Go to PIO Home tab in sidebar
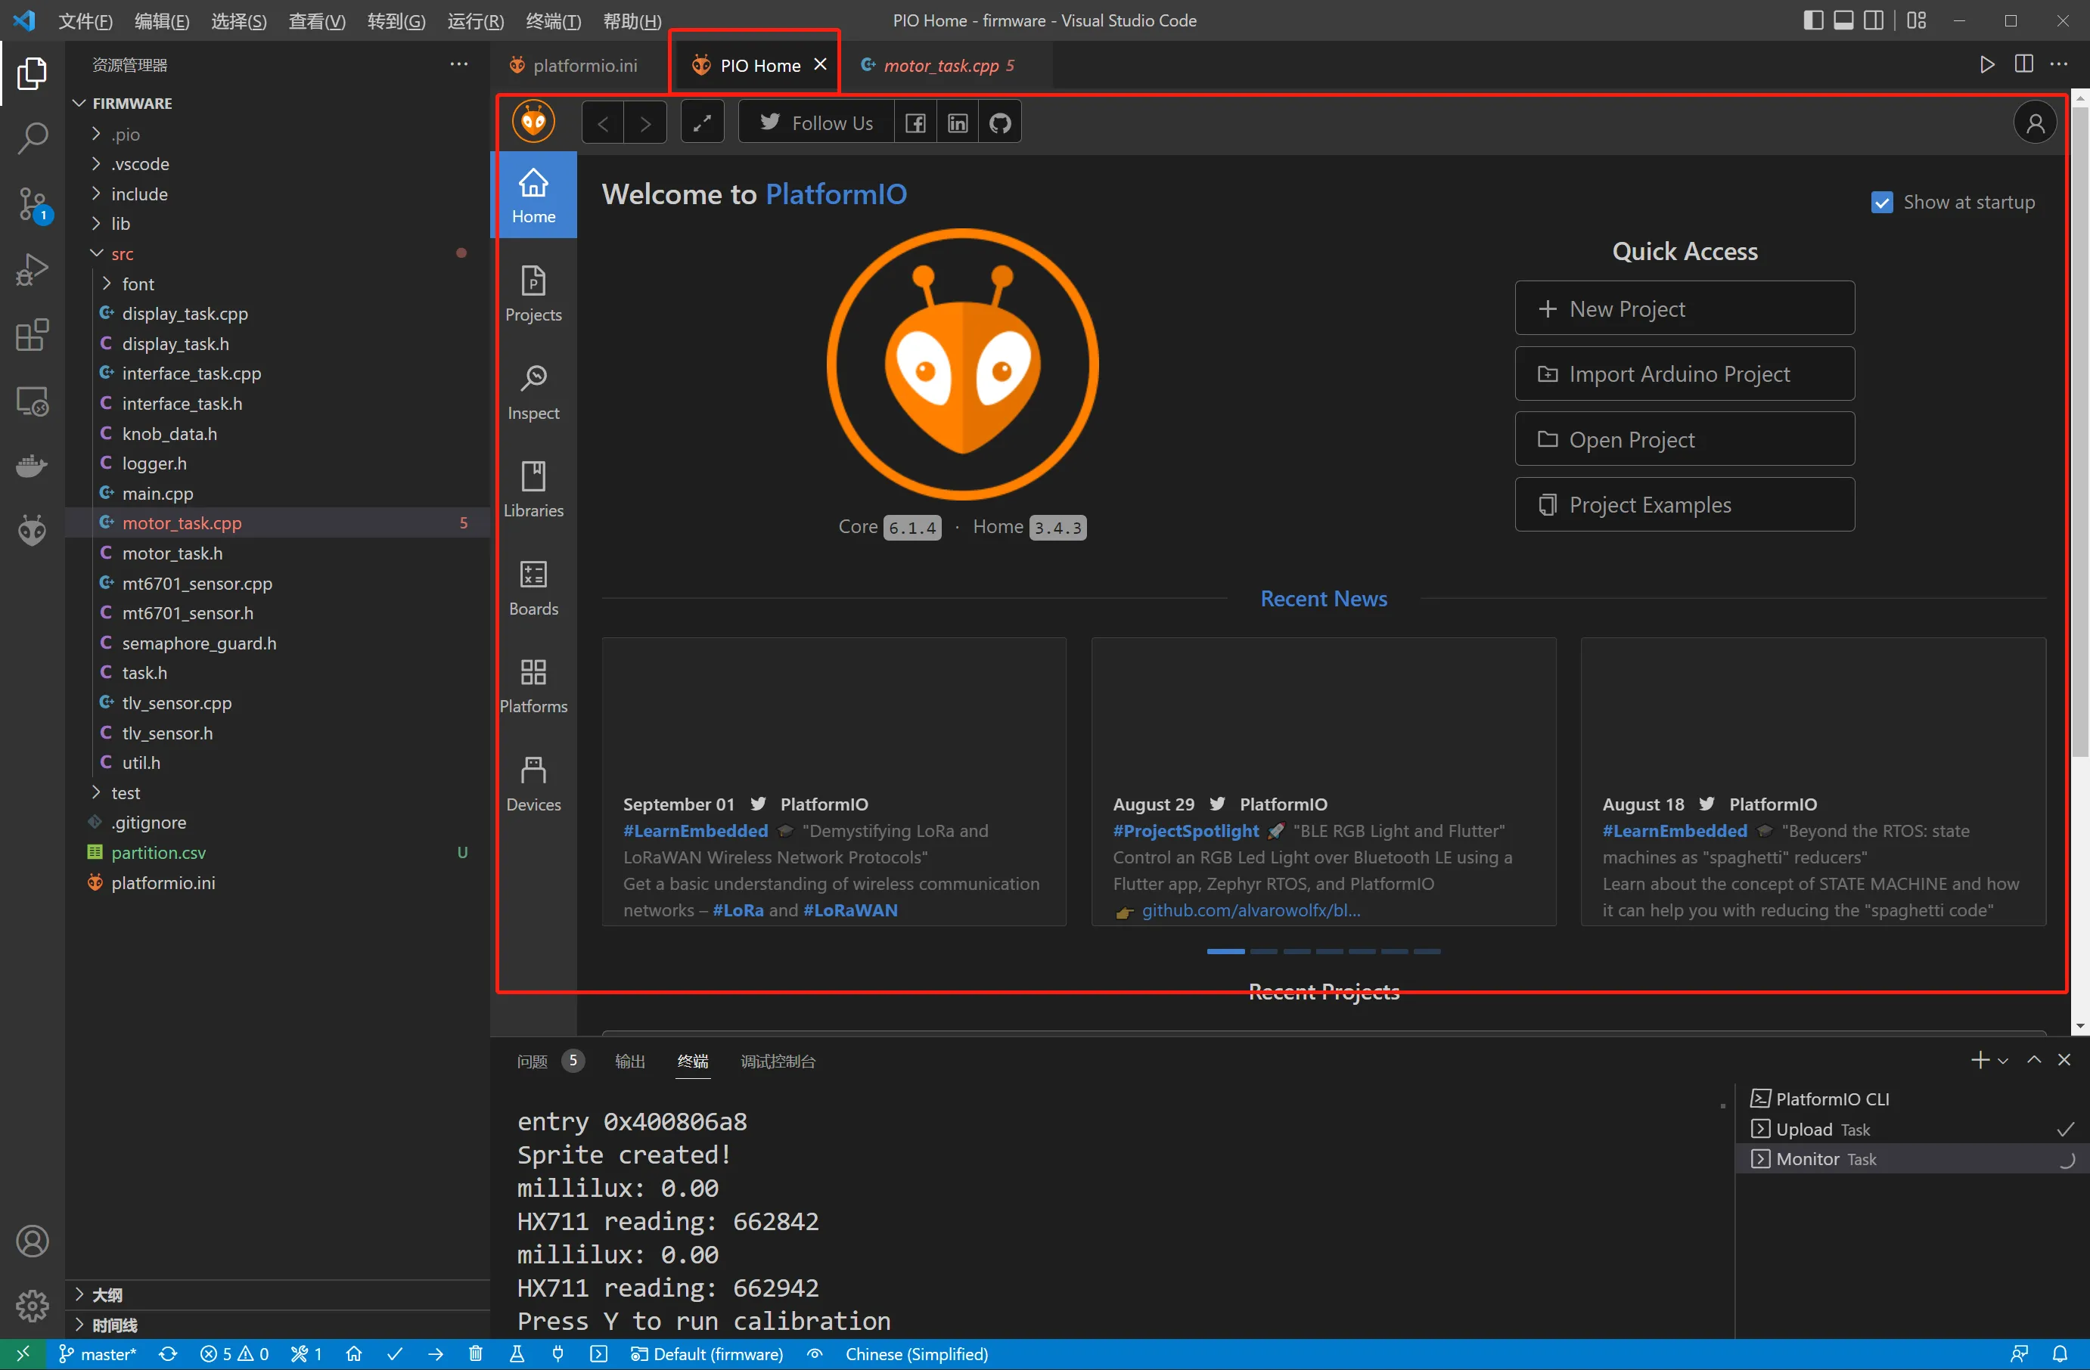The image size is (2090, 1370). [x=533, y=196]
